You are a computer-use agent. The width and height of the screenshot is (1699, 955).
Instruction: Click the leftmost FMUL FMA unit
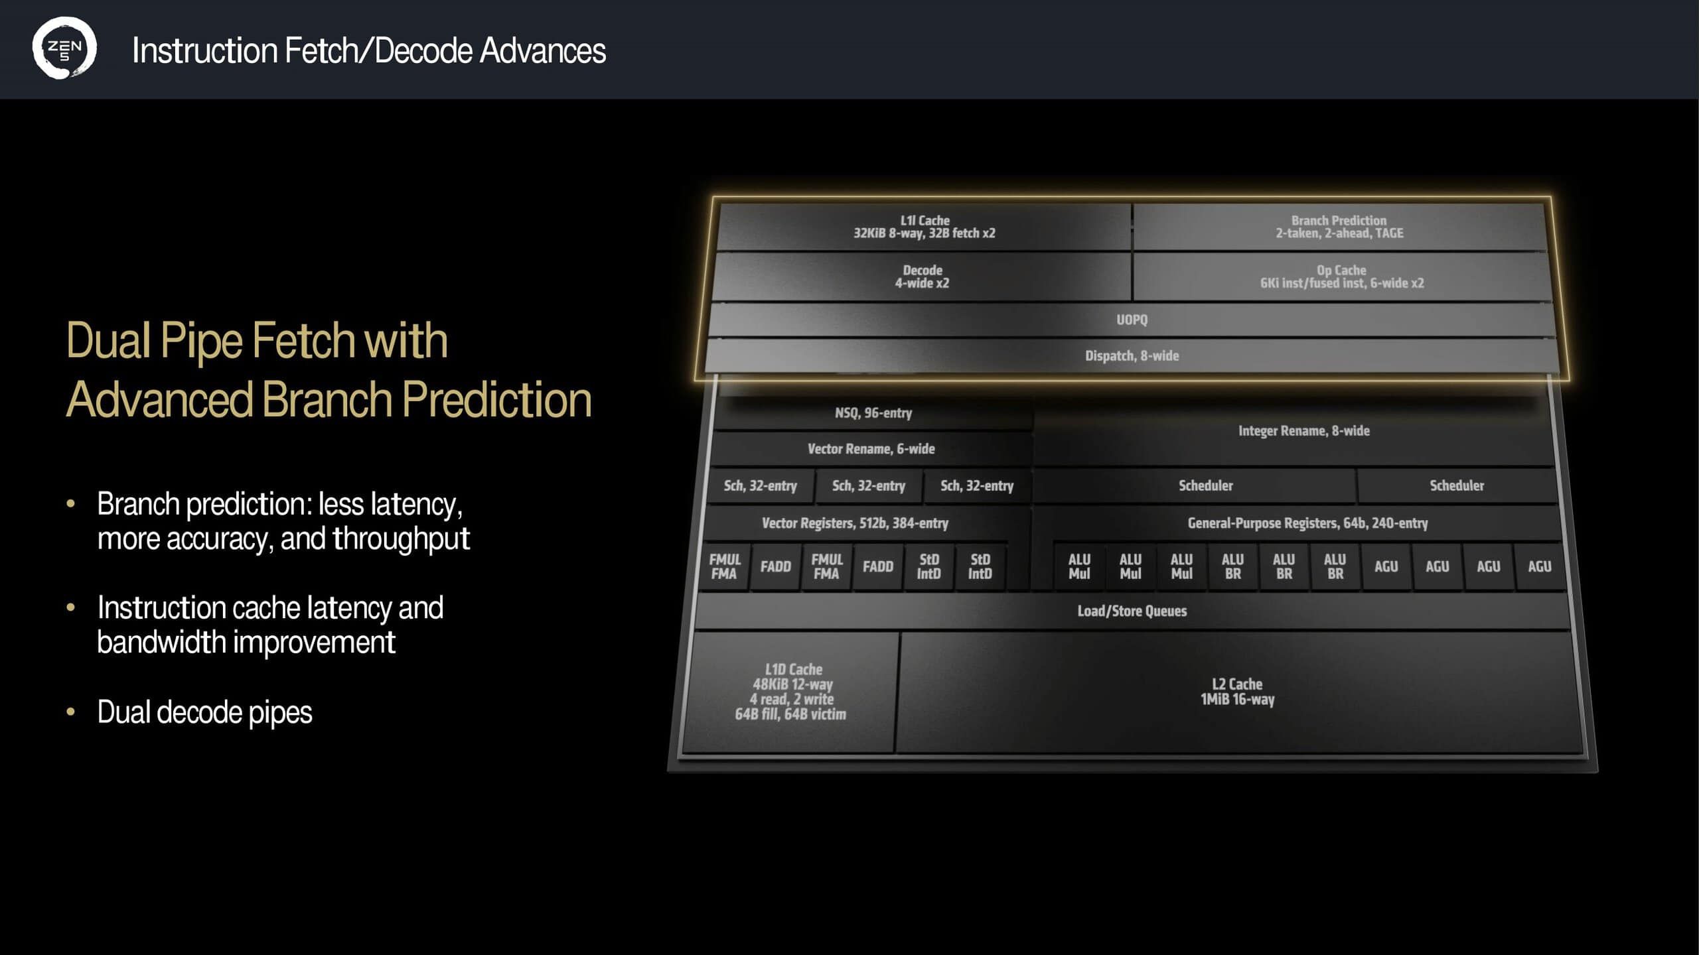click(724, 566)
